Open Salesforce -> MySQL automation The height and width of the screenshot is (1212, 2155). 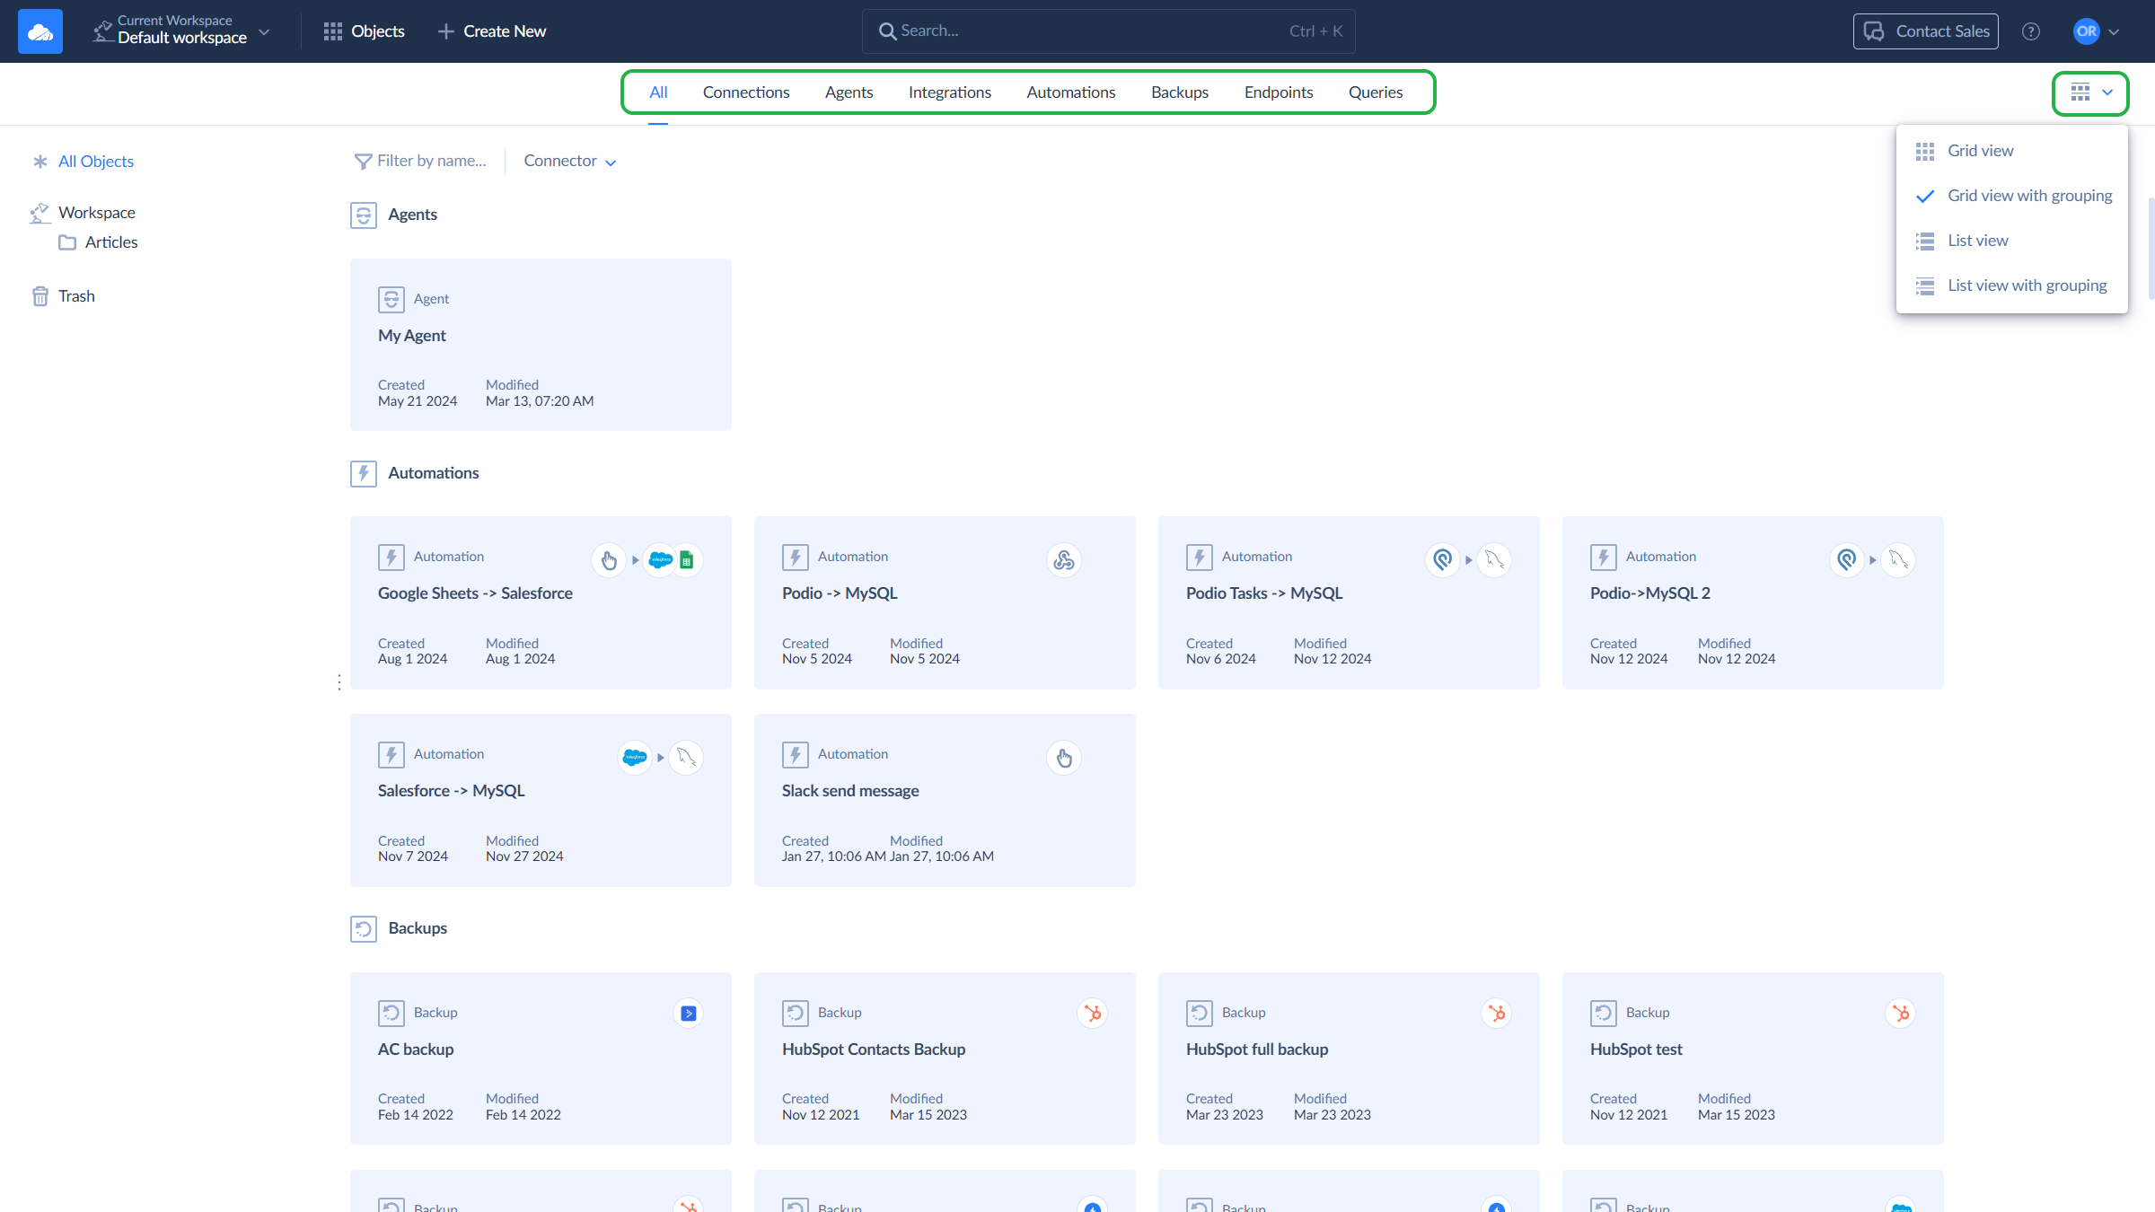(541, 800)
